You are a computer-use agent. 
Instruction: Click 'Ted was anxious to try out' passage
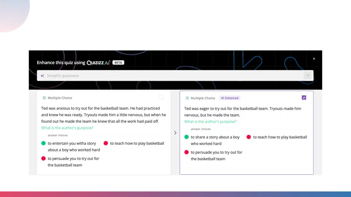[104, 115]
